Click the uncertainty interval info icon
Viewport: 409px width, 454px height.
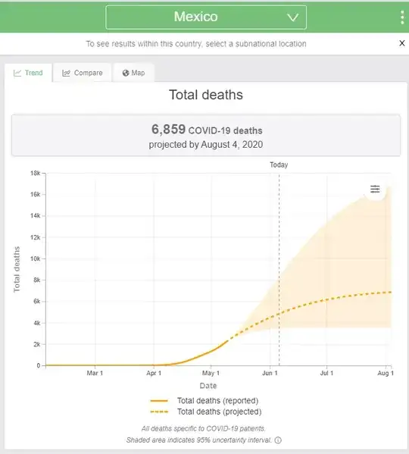pos(278,440)
